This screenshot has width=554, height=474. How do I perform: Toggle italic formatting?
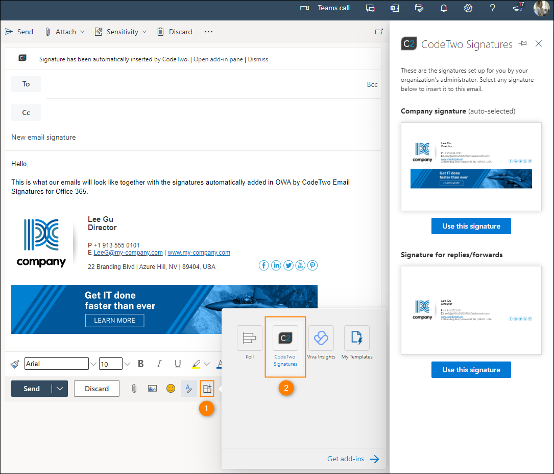coord(159,364)
